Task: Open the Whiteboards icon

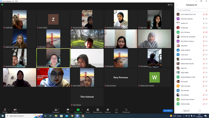Action: click(x=126, y=110)
